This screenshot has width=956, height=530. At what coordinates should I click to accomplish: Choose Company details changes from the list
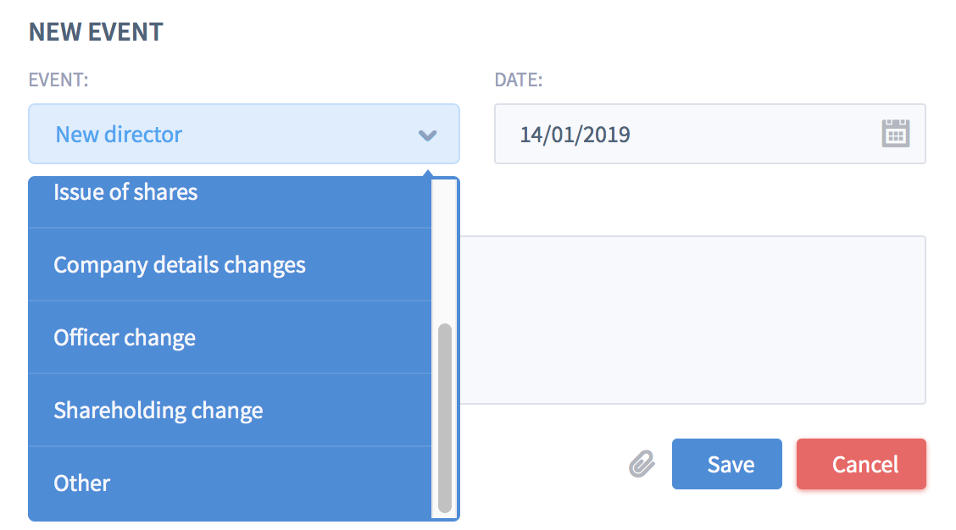tap(230, 265)
